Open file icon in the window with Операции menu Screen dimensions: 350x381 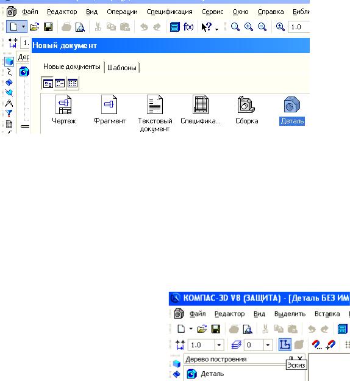click(x=35, y=27)
